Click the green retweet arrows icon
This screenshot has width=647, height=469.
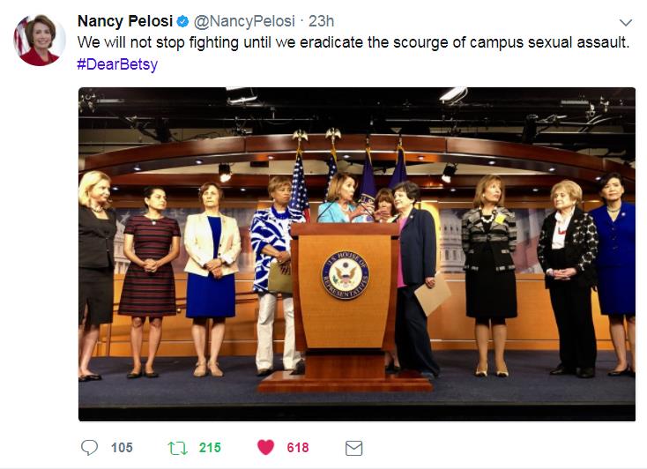(x=179, y=448)
